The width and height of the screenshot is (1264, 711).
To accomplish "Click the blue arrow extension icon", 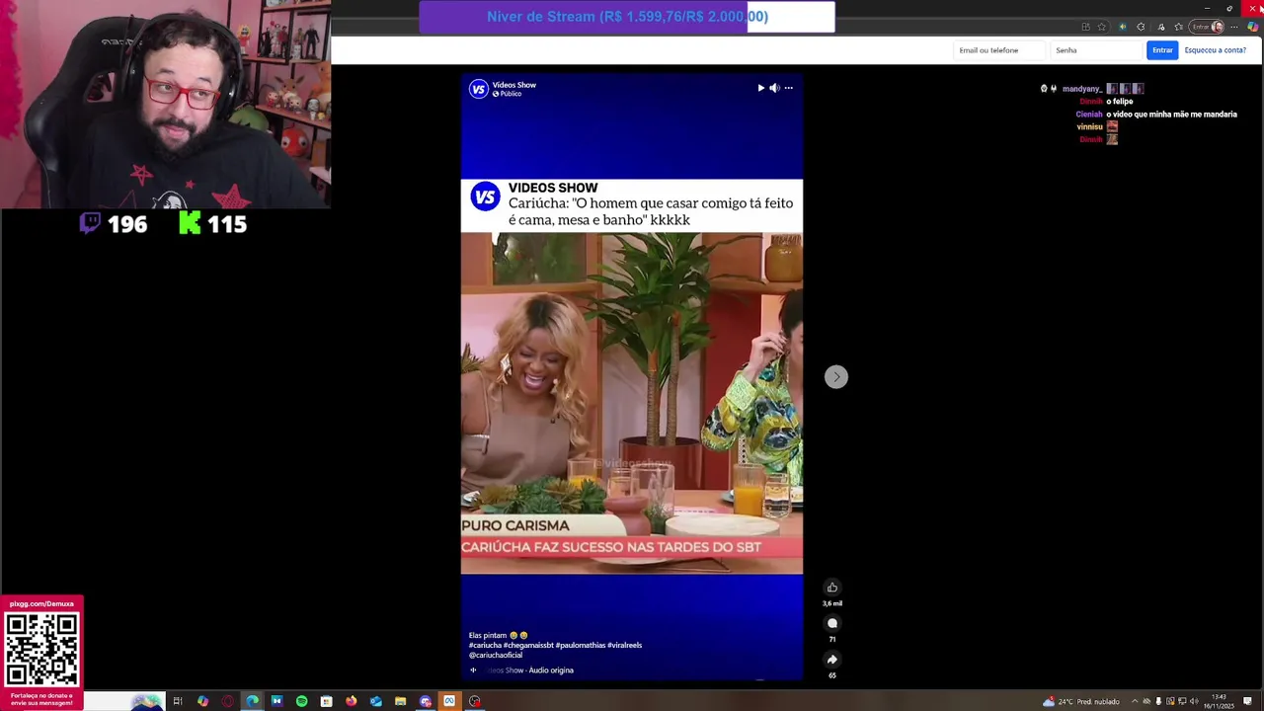I will pyautogui.click(x=1123, y=27).
